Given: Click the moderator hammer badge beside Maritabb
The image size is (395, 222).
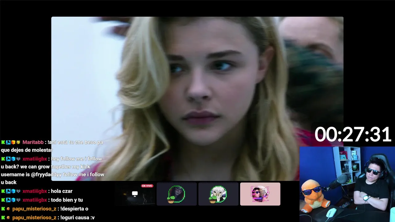Looking at the screenshot, I should pyautogui.click(x=8, y=142).
